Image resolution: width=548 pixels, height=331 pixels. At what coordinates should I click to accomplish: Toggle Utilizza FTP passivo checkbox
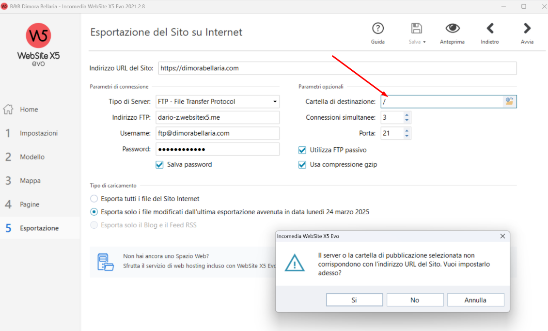[302, 150]
